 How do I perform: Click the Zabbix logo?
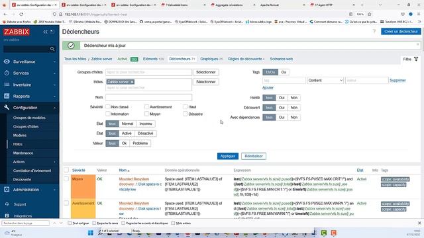coord(17,32)
